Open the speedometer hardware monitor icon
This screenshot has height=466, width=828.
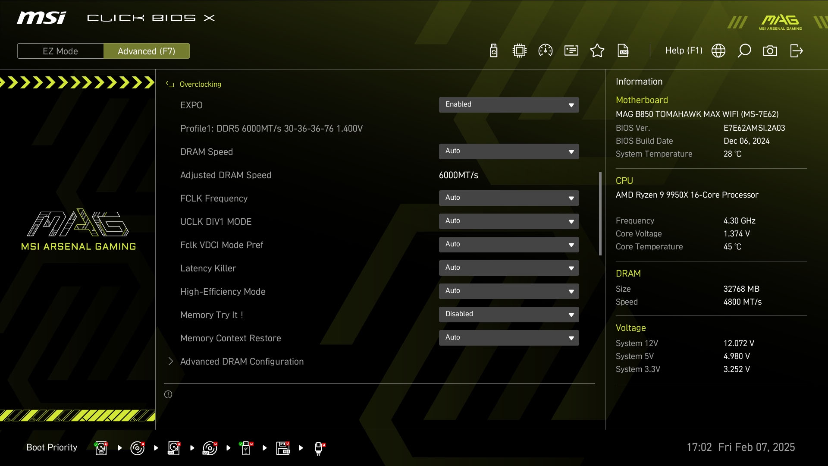tap(546, 51)
